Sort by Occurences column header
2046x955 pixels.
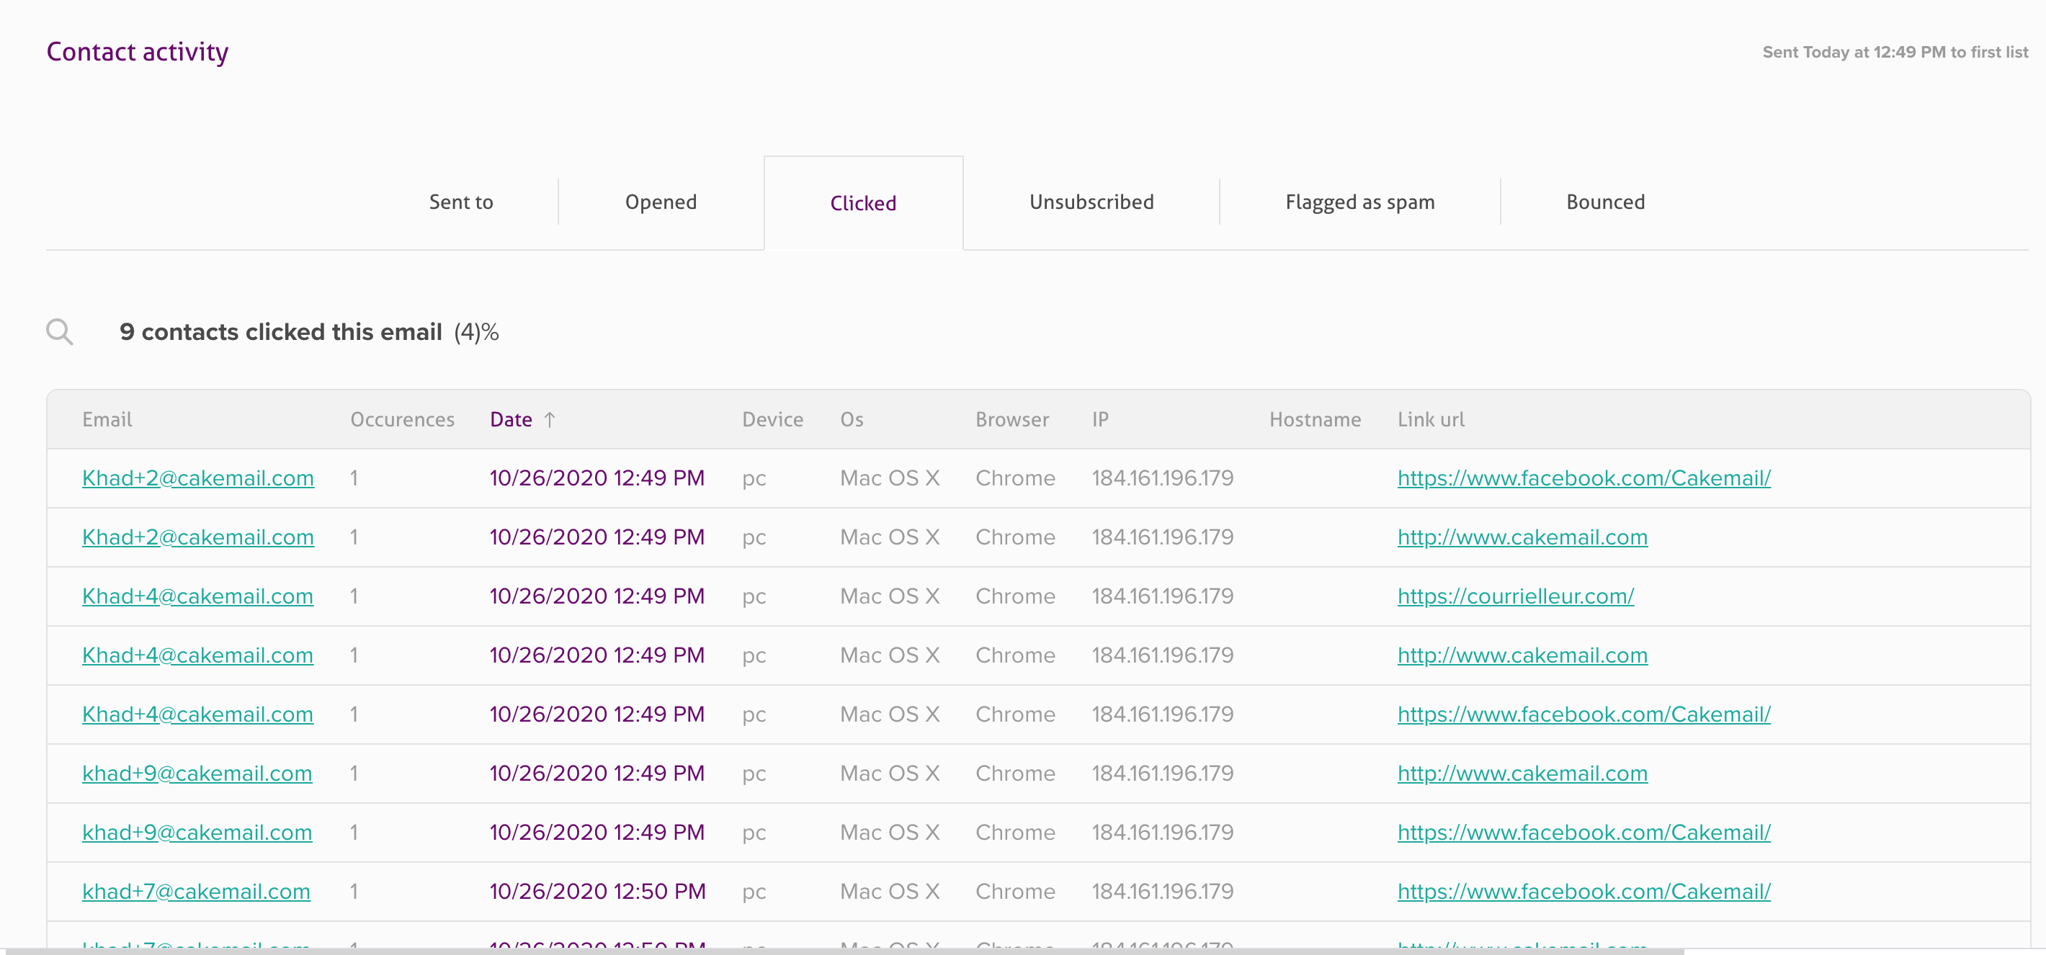point(402,419)
